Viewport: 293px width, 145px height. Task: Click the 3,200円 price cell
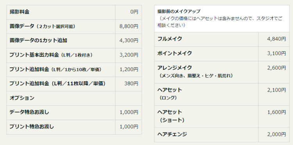129,55
